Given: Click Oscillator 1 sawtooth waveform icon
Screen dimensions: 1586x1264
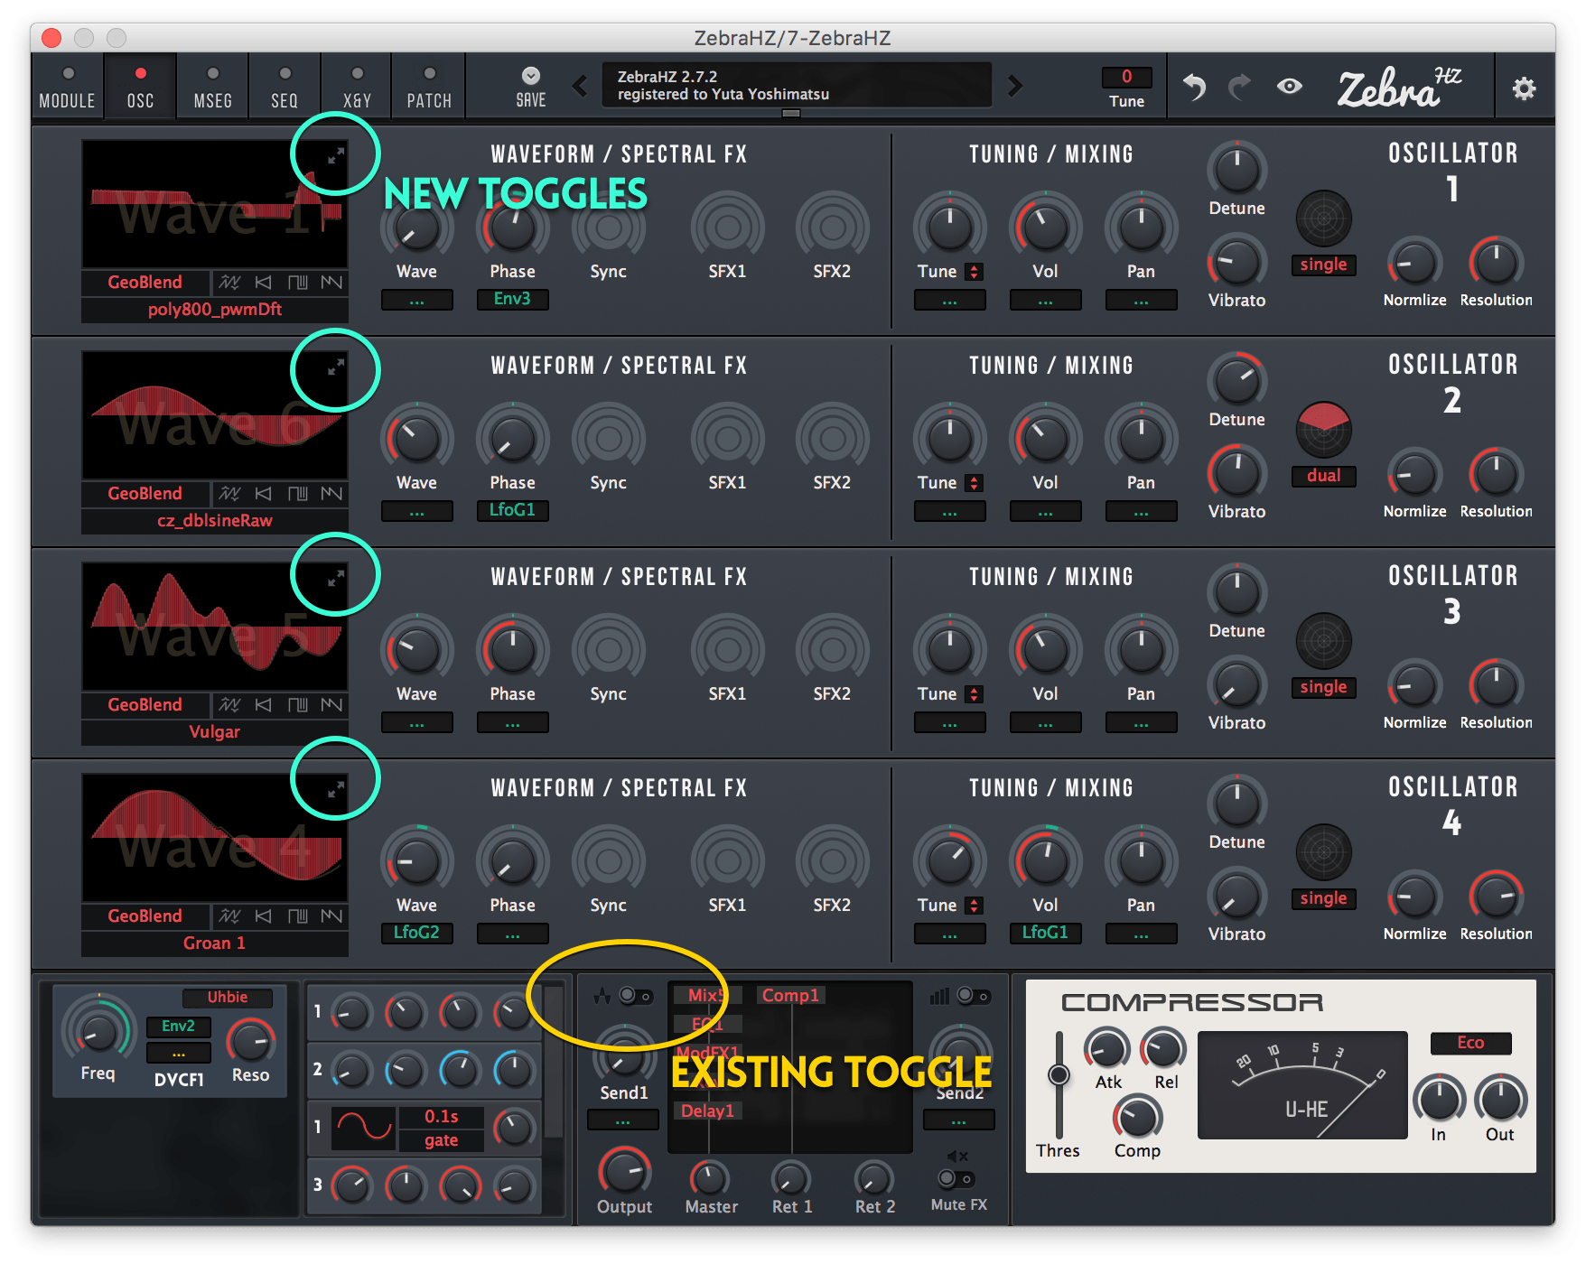Looking at the screenshot, I should pos(331,283).
